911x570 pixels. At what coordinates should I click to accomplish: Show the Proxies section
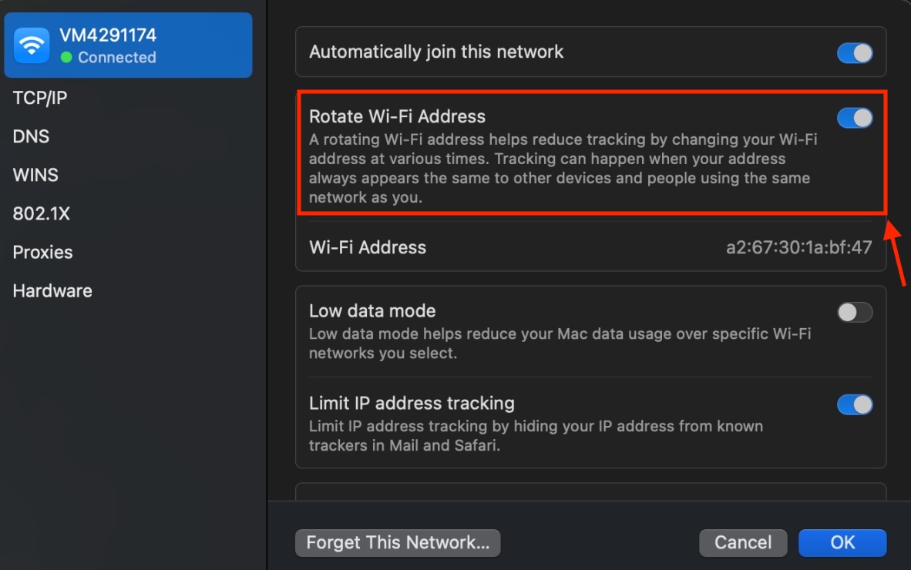pyautogui.click(x=42, y=252)
